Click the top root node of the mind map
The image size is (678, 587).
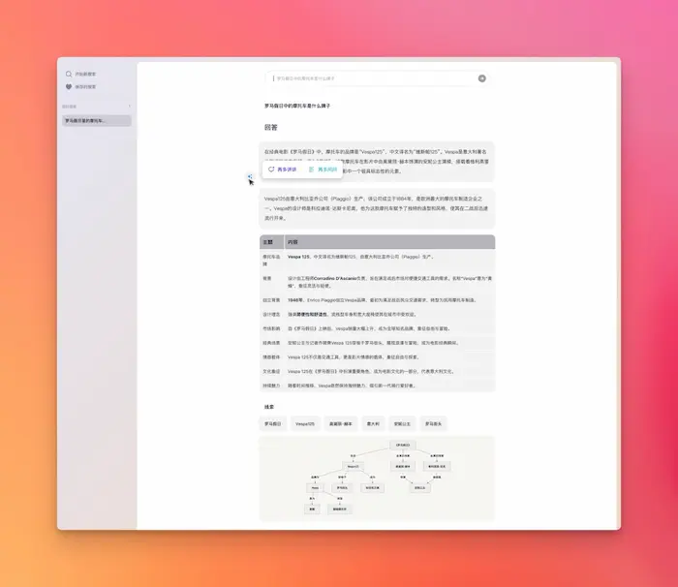402,445
